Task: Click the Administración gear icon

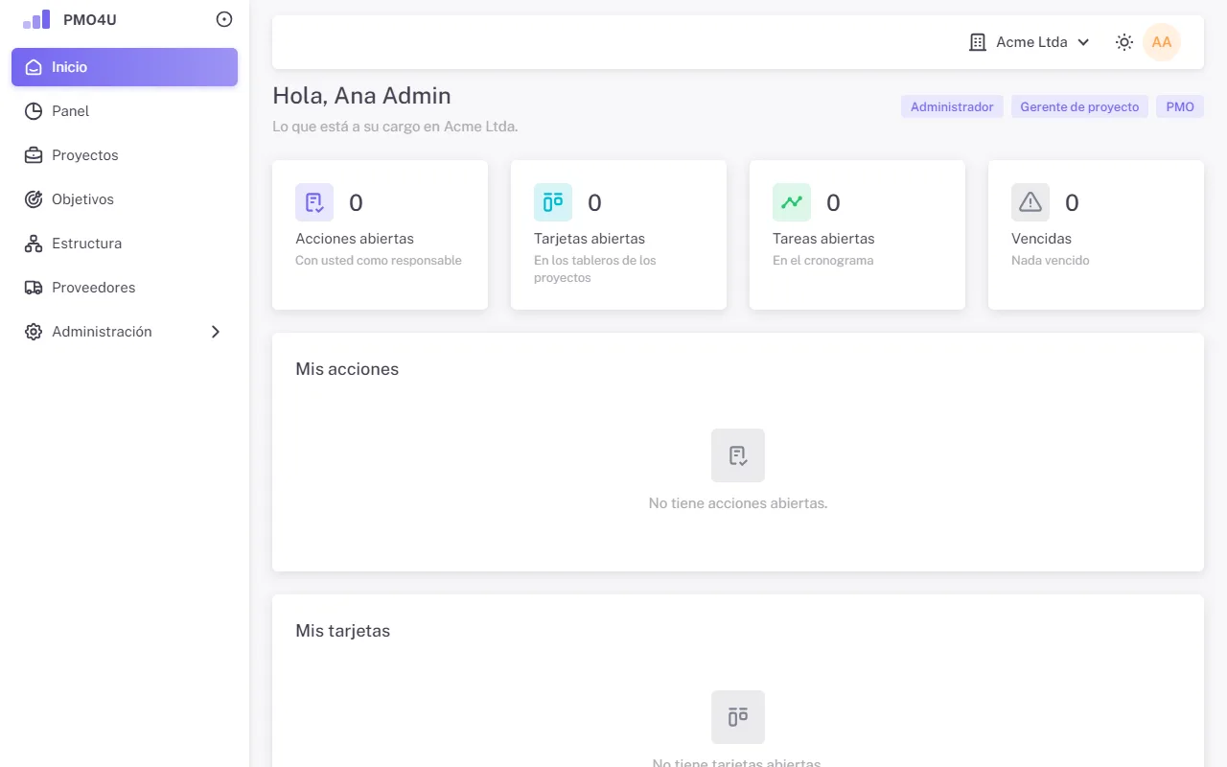Action: (34, 332)
